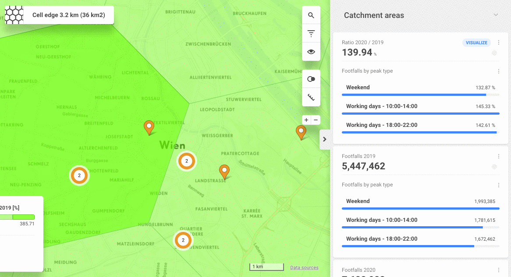The width and height of the screenshot is (511, 277).
Task: Click the legend gradient color bar
Action: 18,217
